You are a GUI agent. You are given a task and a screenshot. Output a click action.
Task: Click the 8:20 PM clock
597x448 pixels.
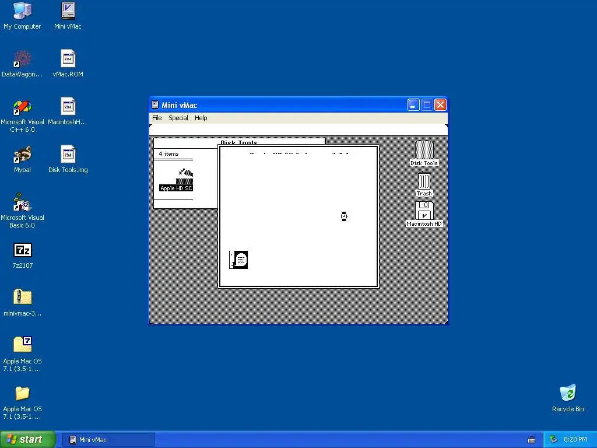point(575,440)
